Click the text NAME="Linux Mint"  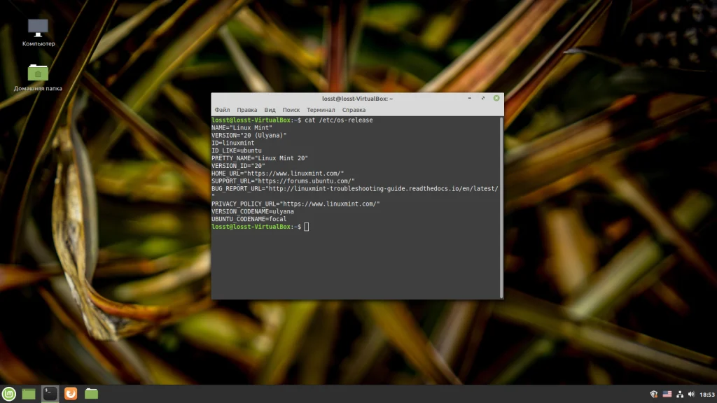pyautogui.click(x=242, y=127)
